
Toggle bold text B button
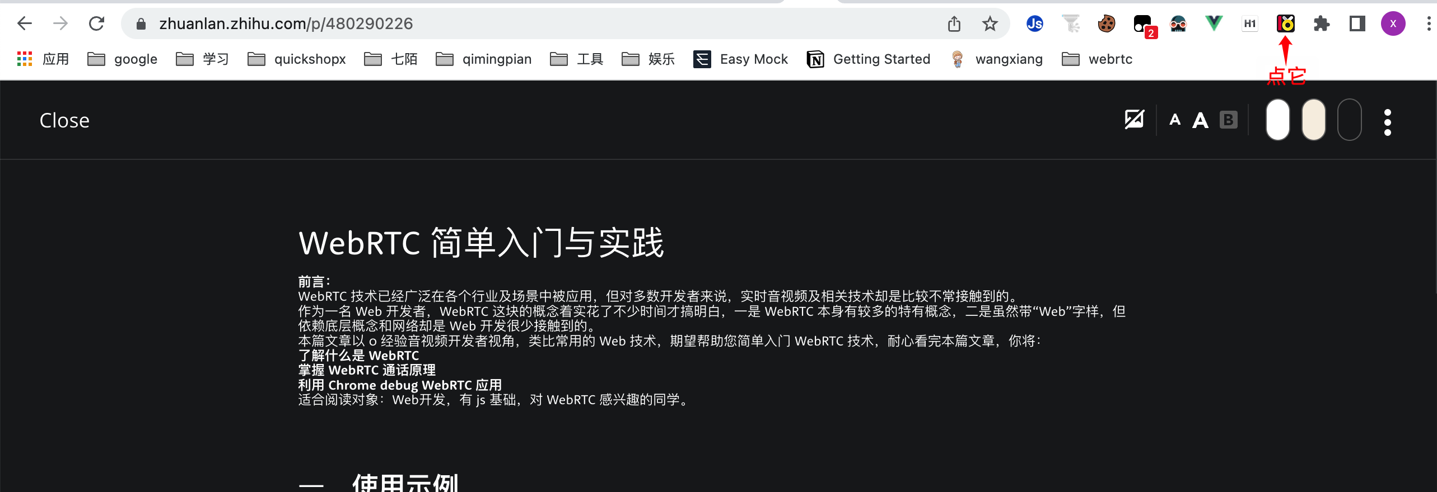click(x=1229, y=120)
